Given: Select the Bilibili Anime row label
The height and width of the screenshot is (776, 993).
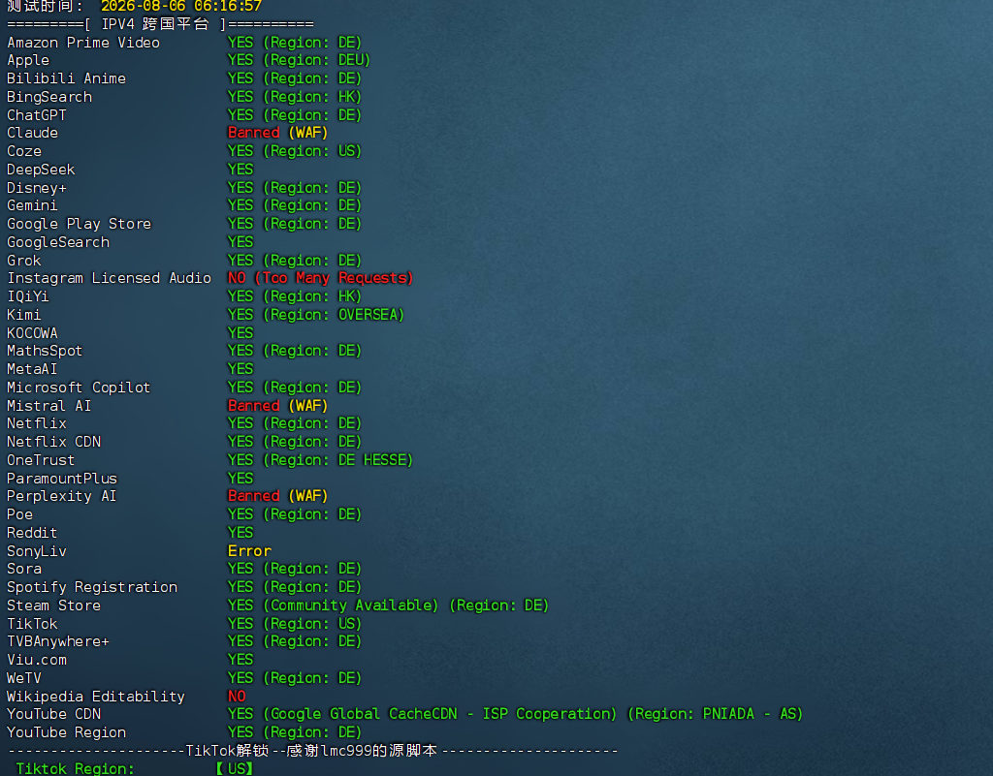Looking at the screenshot, I should click(67, 78).
